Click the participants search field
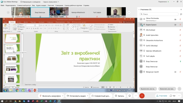 [x=159, y=14]
